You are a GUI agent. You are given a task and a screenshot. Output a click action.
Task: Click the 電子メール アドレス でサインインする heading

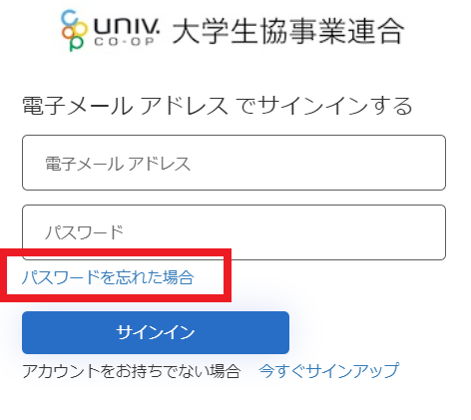click(x=218, y=106)
